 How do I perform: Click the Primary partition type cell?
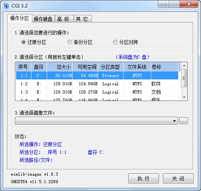click(x=111, y=75)
